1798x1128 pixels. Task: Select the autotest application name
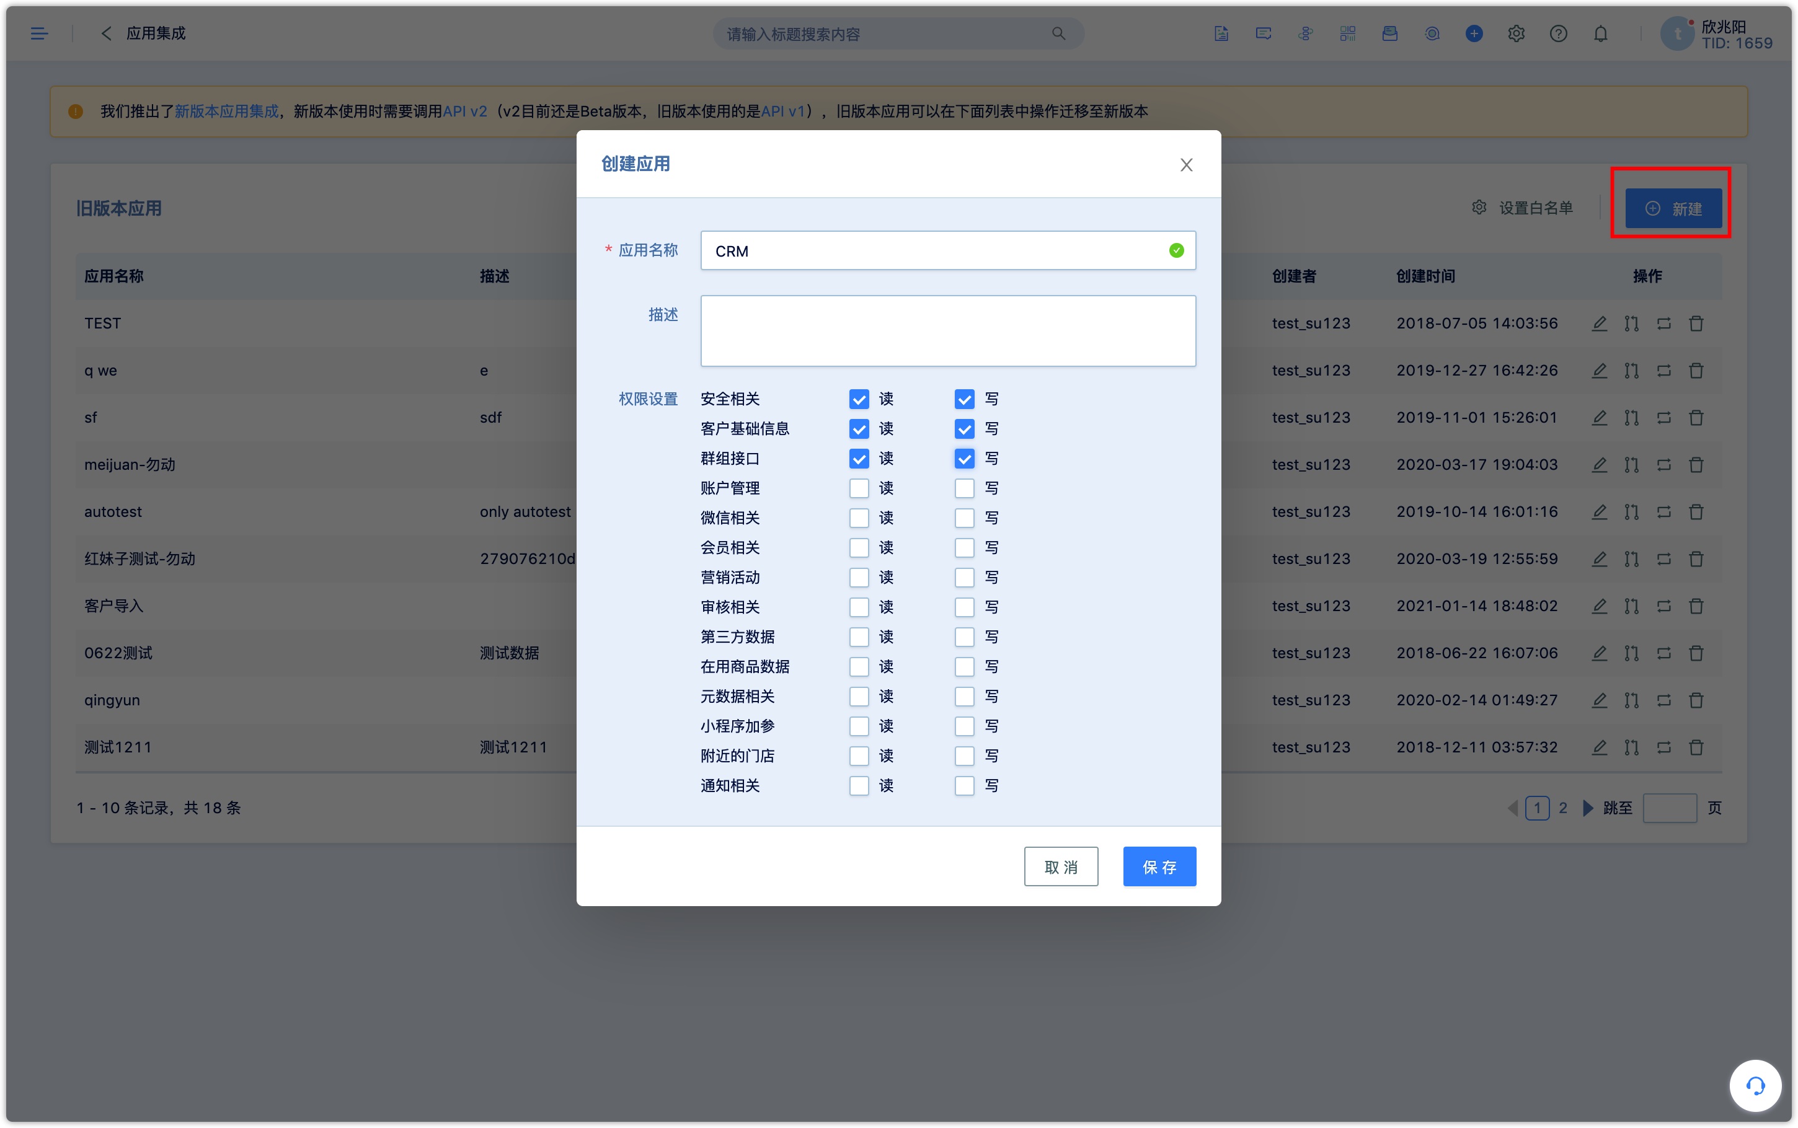[113, 512]
